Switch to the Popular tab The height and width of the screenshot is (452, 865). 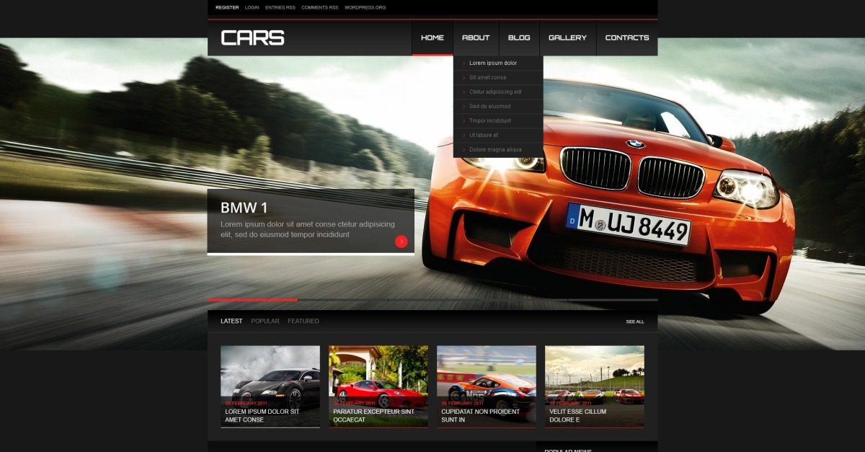[x=265, y=322]
